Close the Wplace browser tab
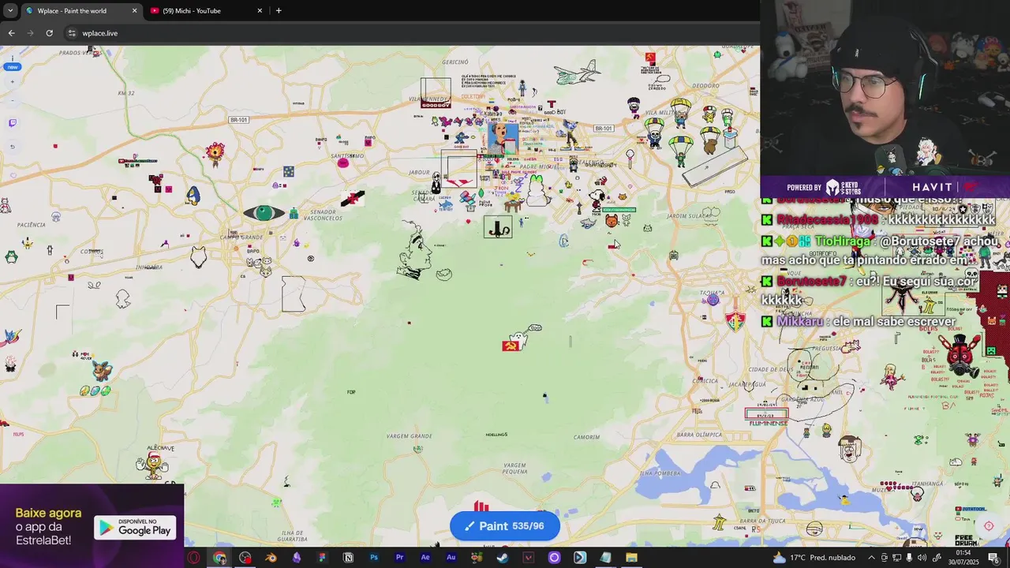This screenshot has height=568, width=1010. (134, 11)
